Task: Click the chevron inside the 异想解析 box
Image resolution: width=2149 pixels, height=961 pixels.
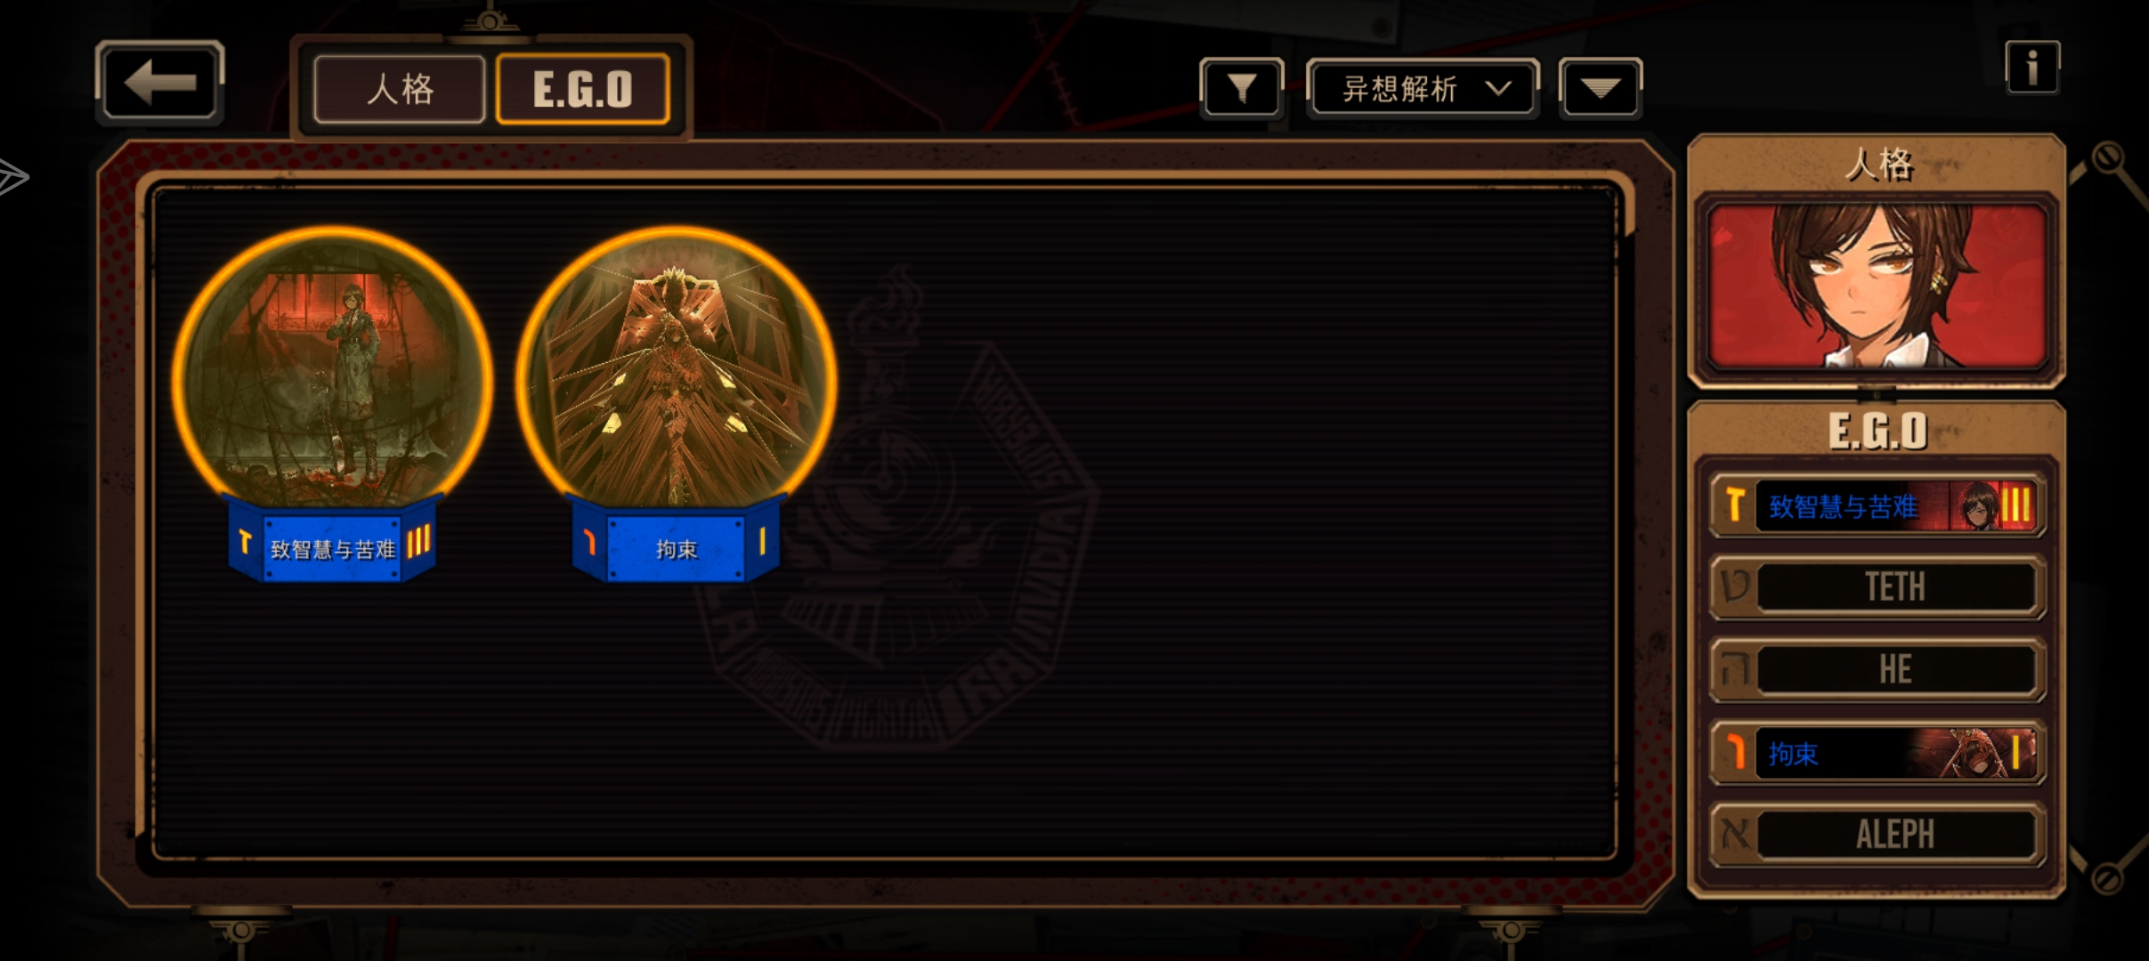Action: tap(1499, 88)
